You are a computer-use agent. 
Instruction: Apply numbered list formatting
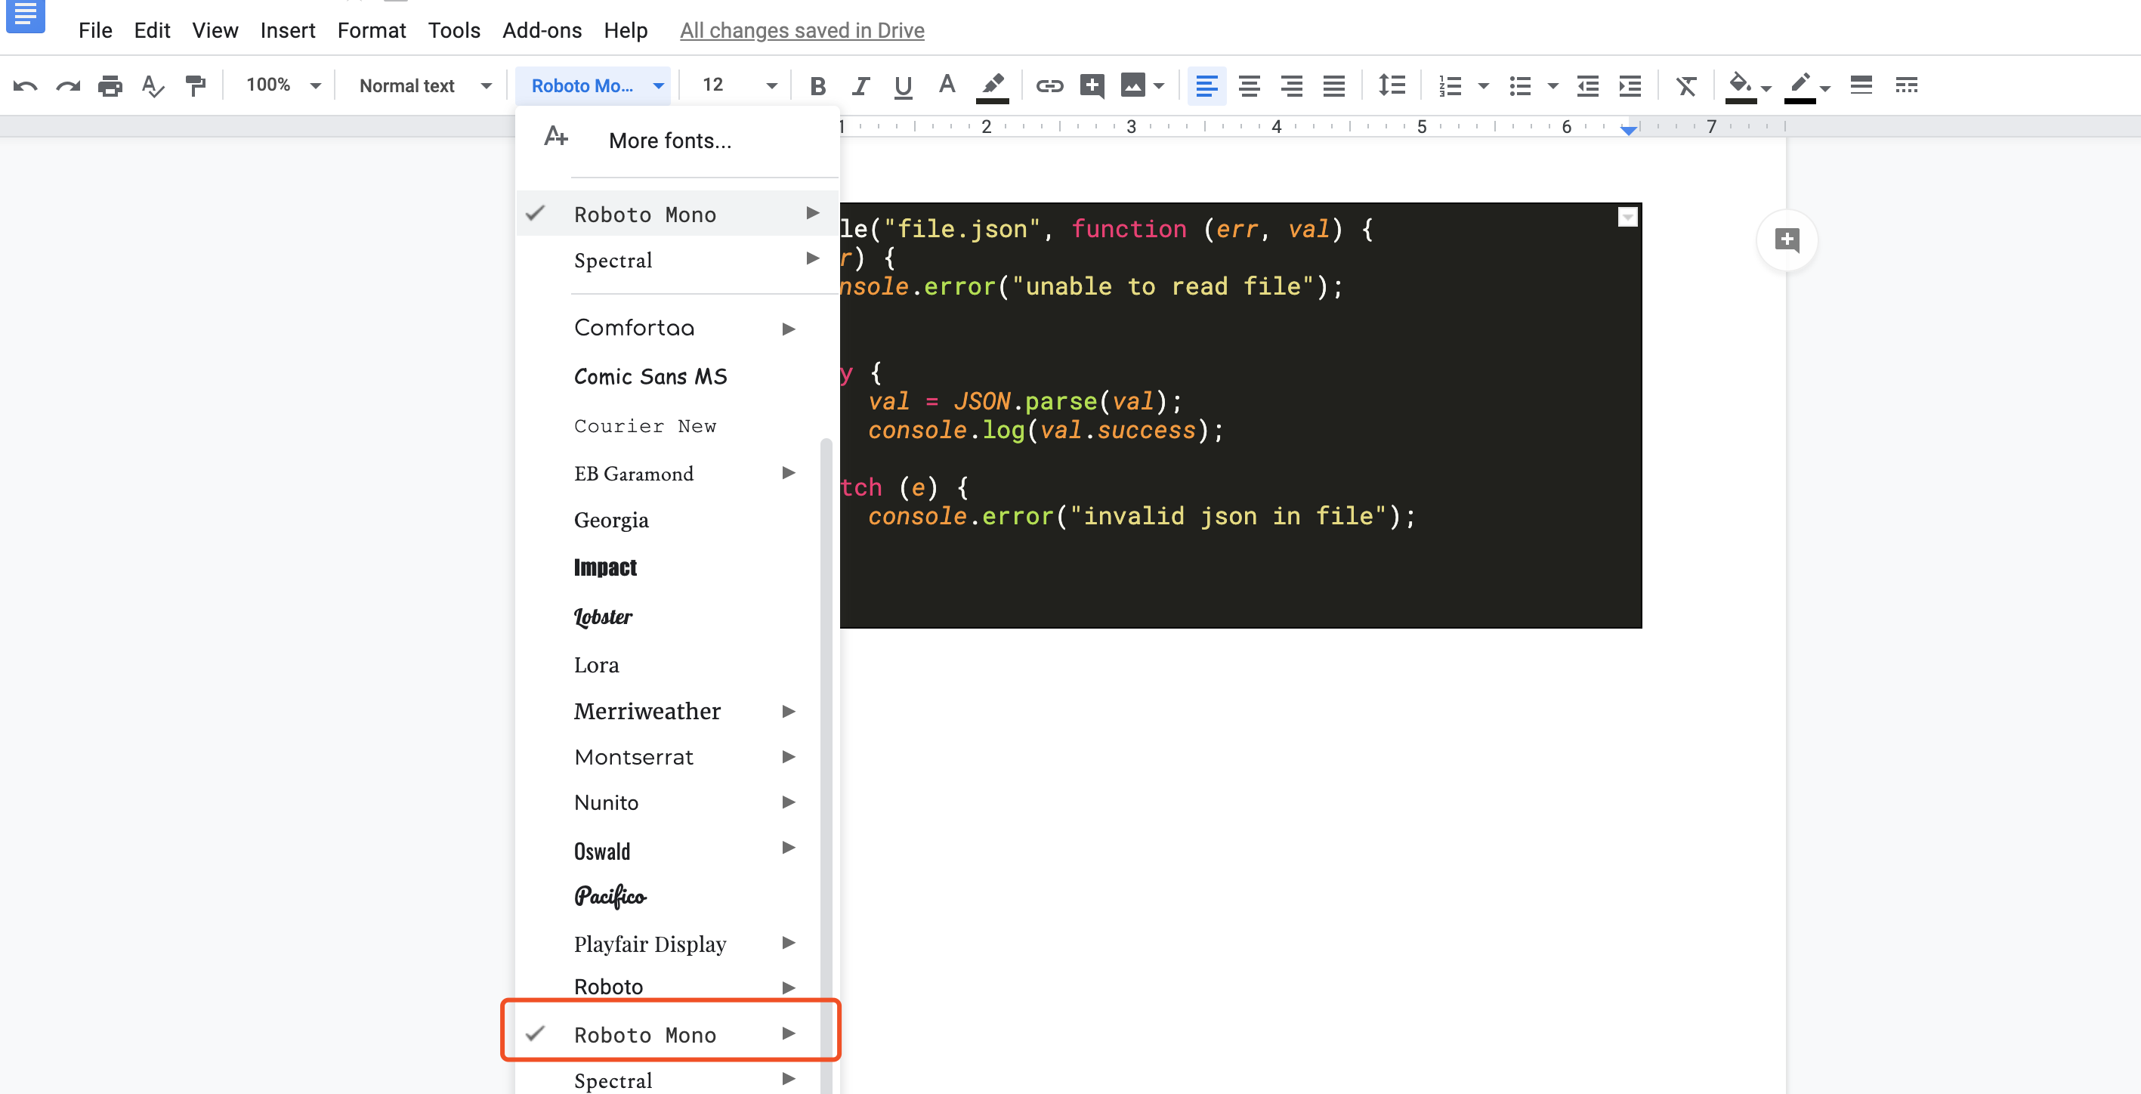click(1451, 85)
